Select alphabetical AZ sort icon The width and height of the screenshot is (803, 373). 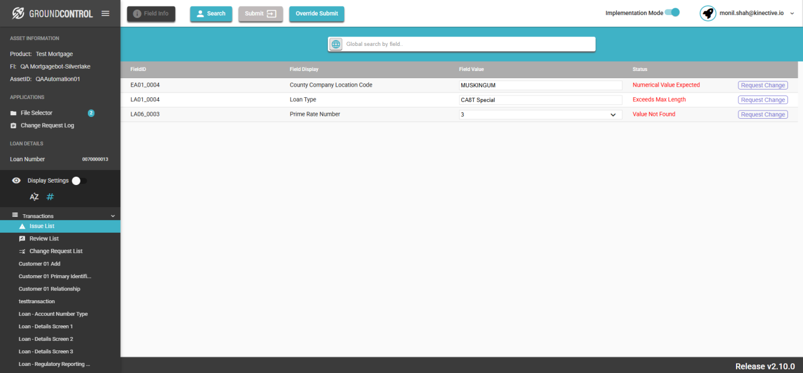[34, 197]
